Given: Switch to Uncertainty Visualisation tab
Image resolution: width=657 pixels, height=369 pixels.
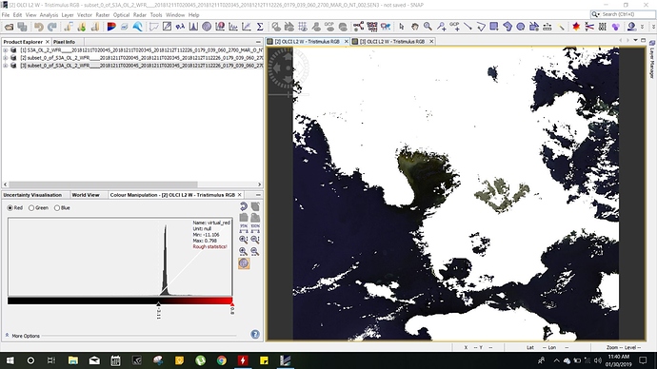Looking at the screenshot, I should point(32,195).
